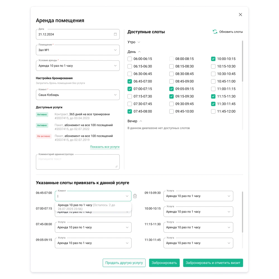The height and width of the screenshot is (279, 279).
Task: Focus the Комментарий администратора text area
Action: click(x=78, y=162)
